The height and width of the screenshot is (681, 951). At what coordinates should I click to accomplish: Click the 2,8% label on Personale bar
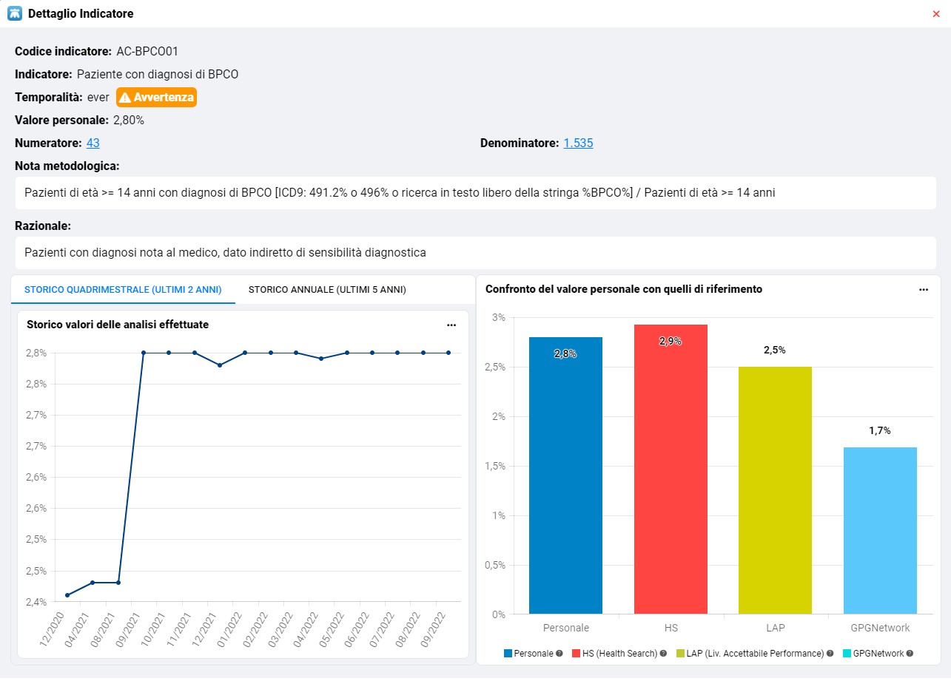[565, 354]
